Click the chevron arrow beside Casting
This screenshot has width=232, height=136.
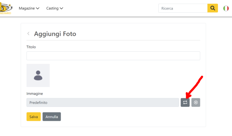(x=61, y=8)
